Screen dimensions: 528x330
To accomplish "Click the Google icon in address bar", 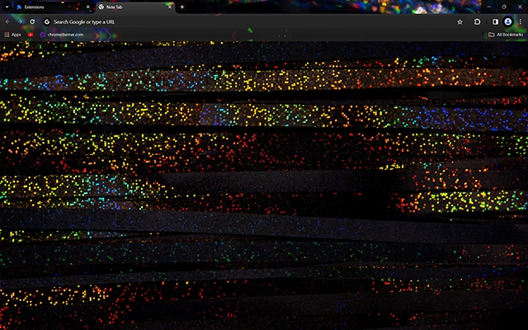I will point(47,22).
